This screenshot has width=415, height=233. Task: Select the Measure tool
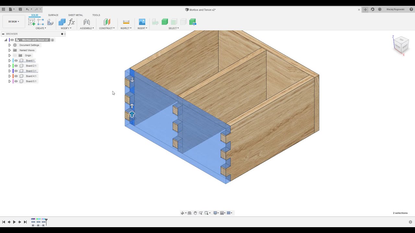click(x=126, y=22)
